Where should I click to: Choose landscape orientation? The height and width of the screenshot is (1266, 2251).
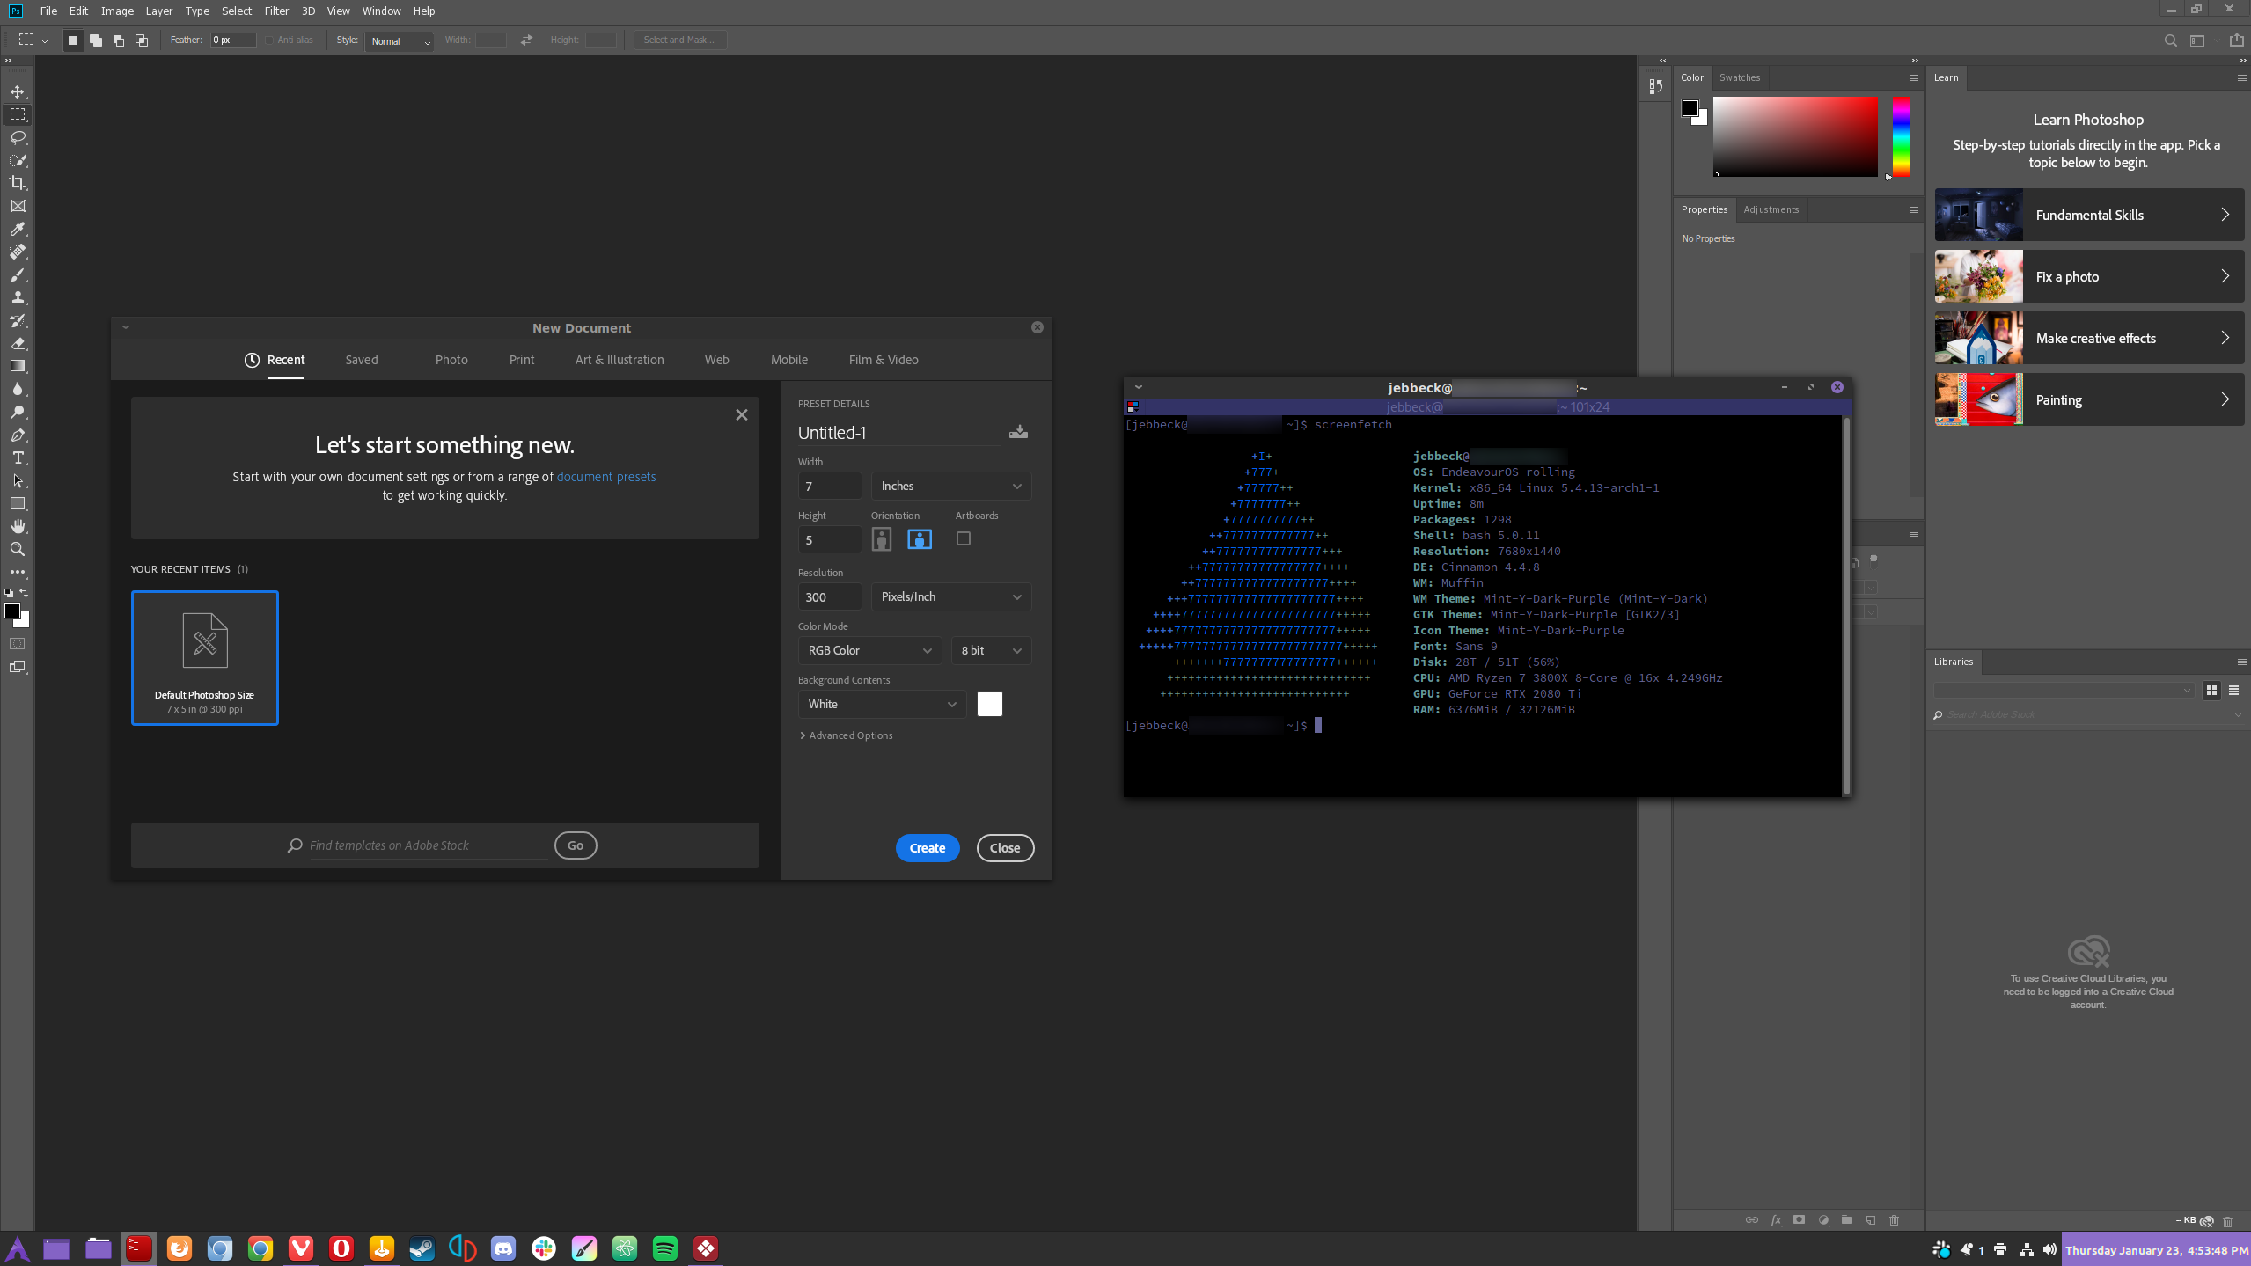click(x=920, y=539)
